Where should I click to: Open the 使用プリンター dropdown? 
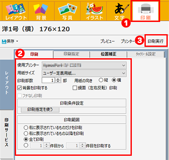(x=84, y=65)
